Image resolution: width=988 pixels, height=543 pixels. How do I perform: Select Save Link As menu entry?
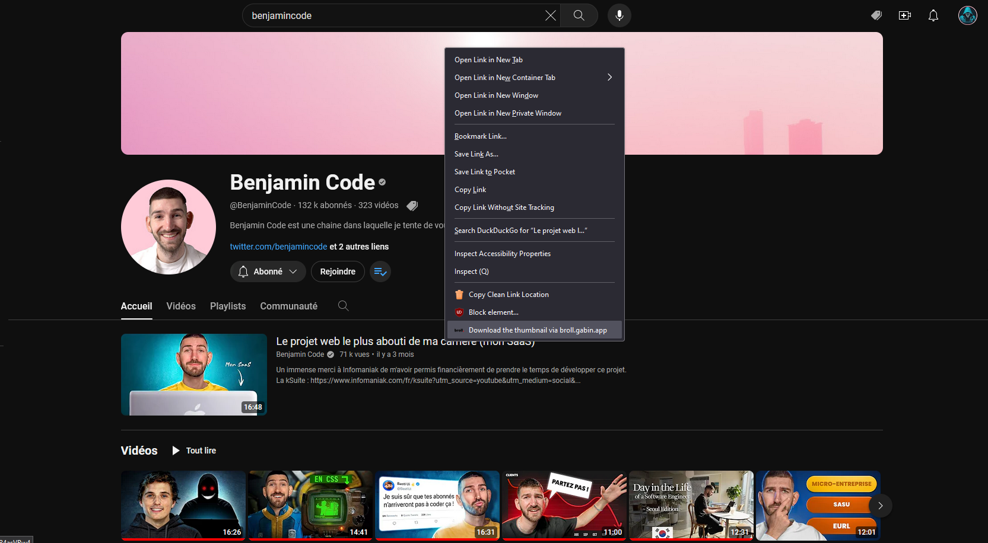click(534, 154)
